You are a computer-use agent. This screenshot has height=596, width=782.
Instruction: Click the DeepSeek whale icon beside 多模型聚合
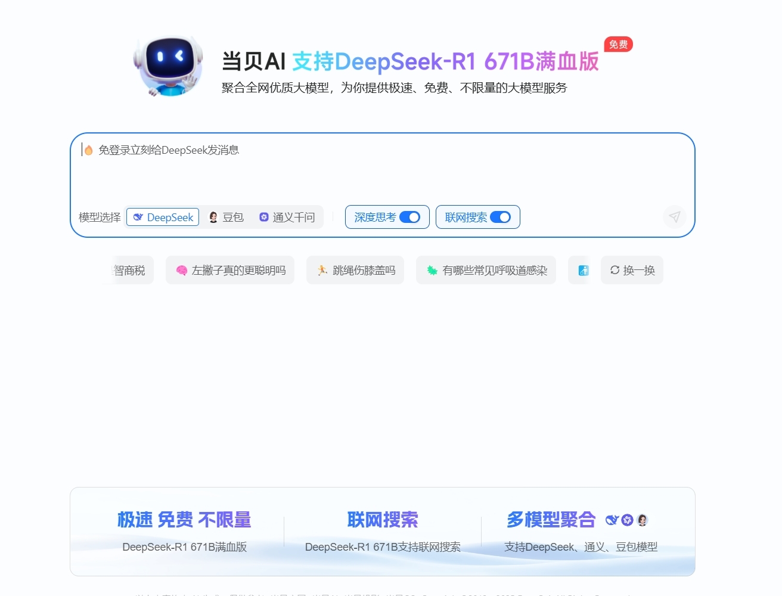point(612,520)
